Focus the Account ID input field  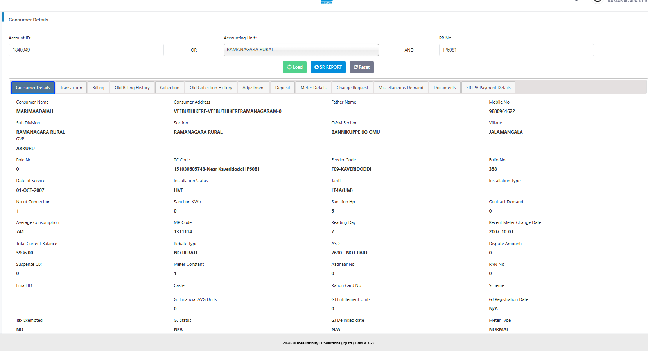(86, 50)
